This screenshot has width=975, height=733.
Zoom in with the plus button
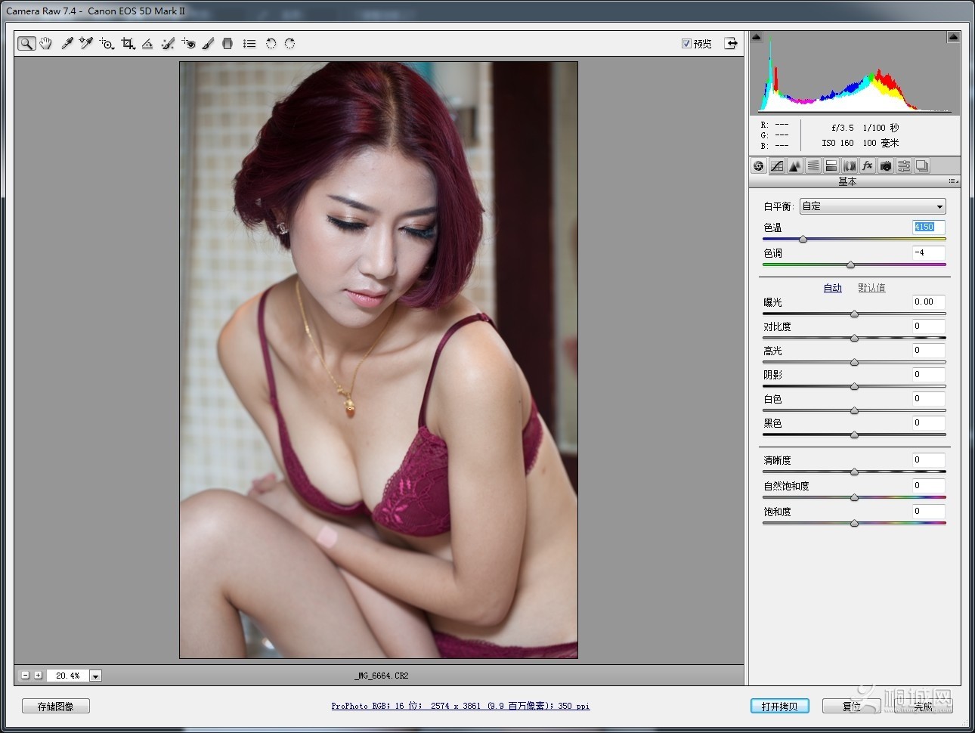(38, 675)
